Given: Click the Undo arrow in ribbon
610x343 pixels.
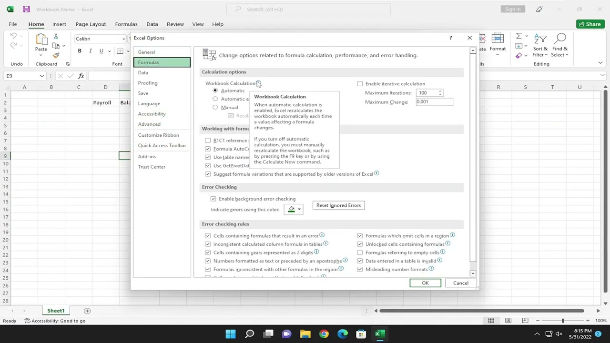Looking at the screenshot, I should (x=13, y=36).
